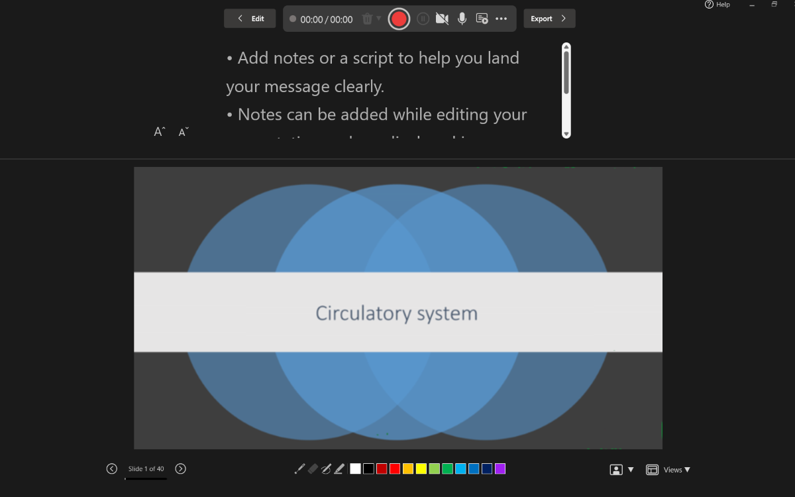Advance to the next slide

tap(180, 469)
